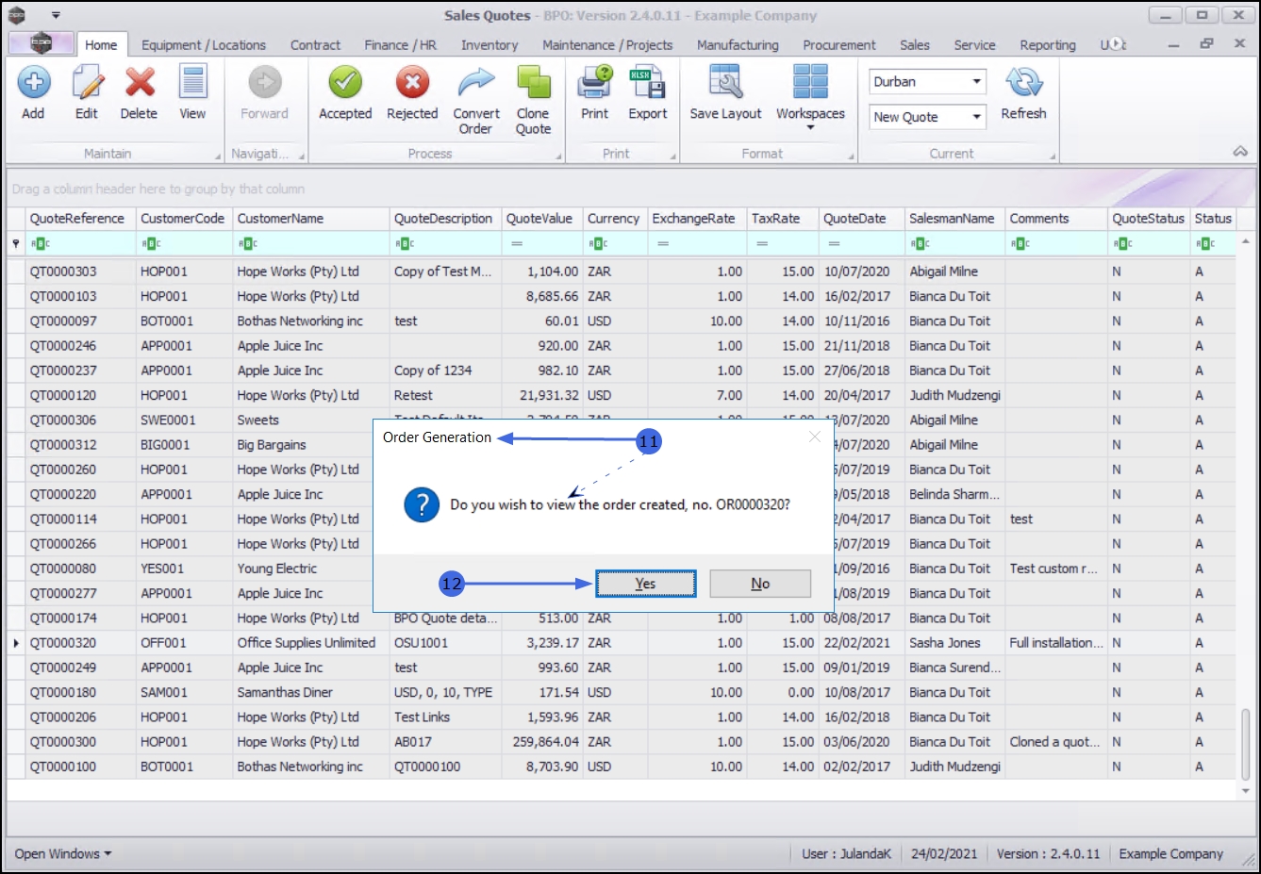
Task: Open the Save Layout tool
Action: (725, 84)
